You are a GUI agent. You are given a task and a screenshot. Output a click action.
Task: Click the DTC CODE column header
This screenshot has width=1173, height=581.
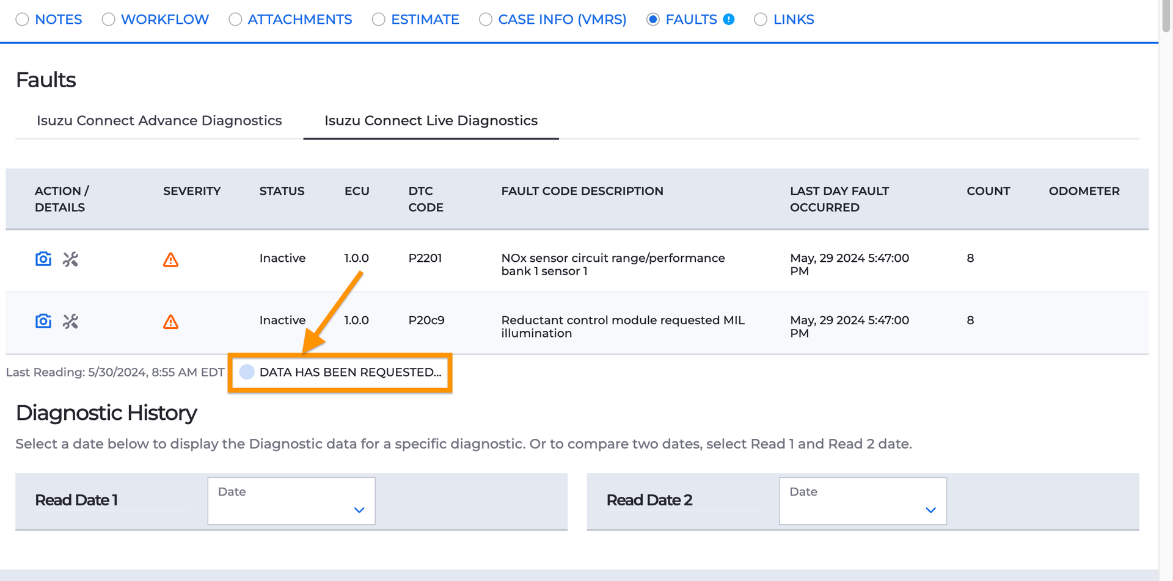pyautogui.click(x=426, y=199)
